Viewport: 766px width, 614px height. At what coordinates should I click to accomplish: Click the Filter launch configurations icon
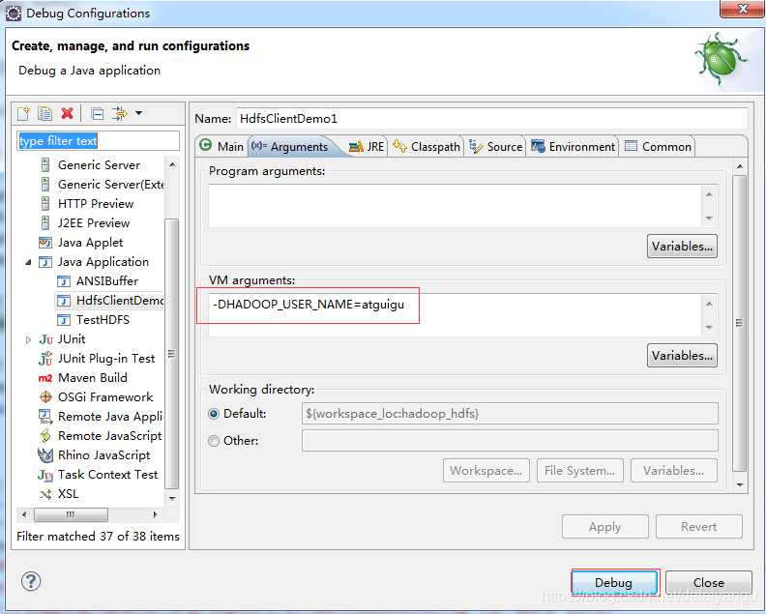click(x=120, y=113)
